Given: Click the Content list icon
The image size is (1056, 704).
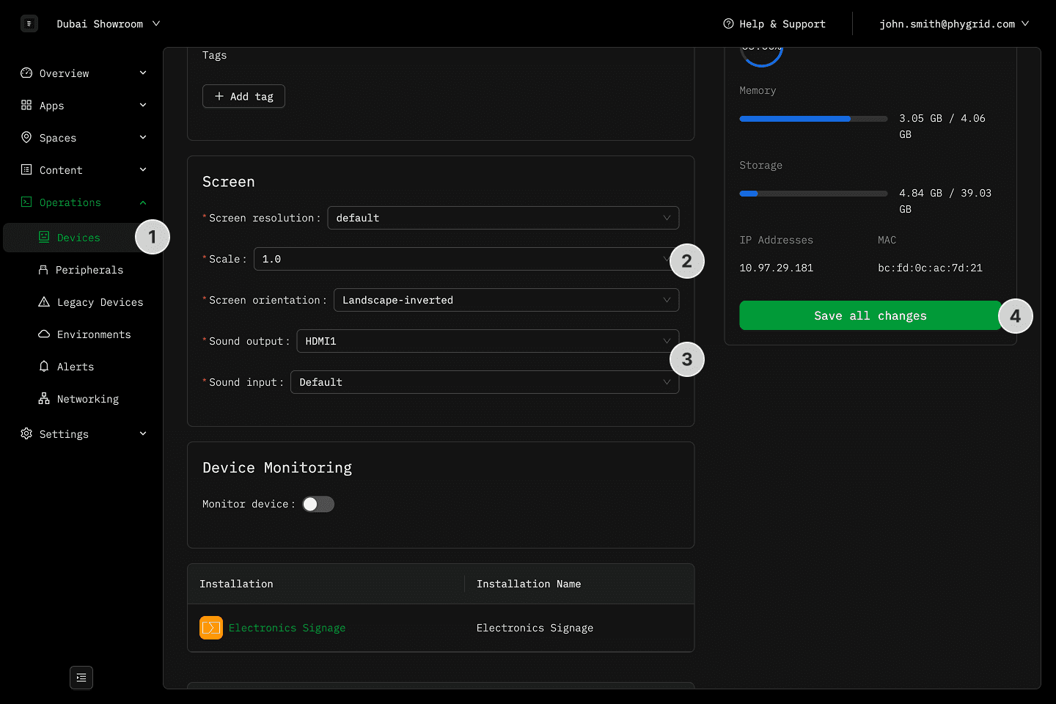Looking at the screenshot, I should [26, 169].
